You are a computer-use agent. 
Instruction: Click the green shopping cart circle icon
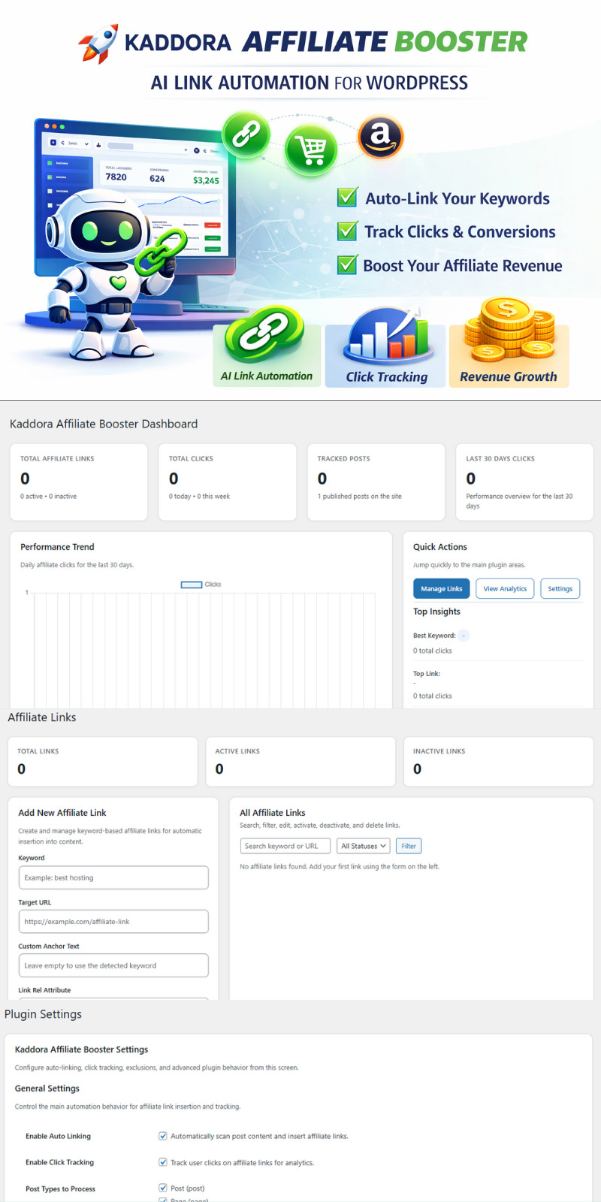coord(310,150)
